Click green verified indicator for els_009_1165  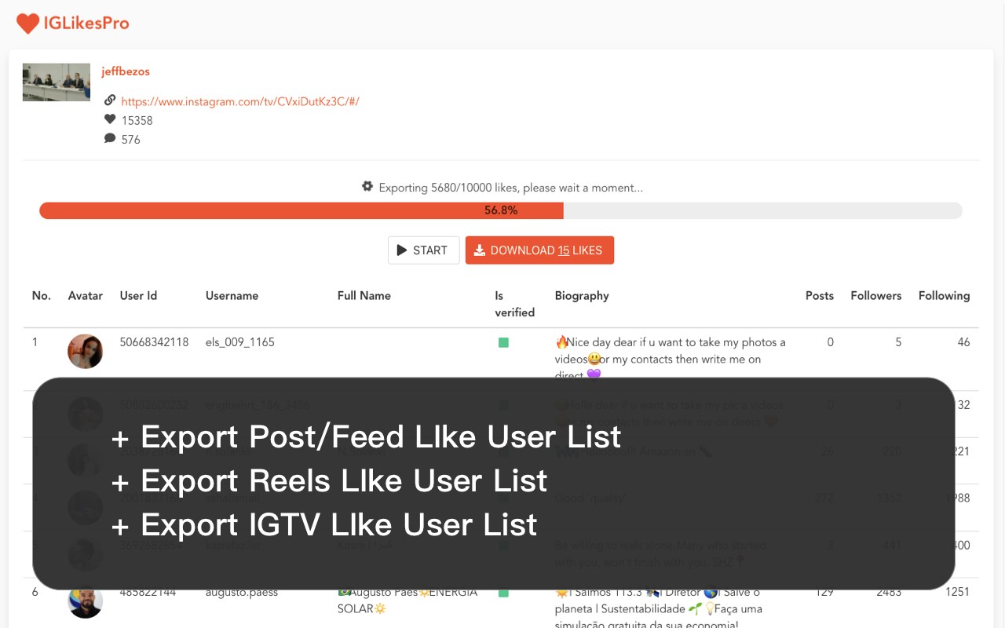[503, 342]
